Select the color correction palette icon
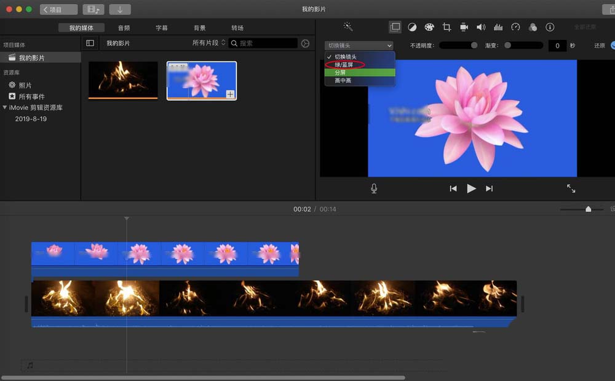 tap(429, 27)
